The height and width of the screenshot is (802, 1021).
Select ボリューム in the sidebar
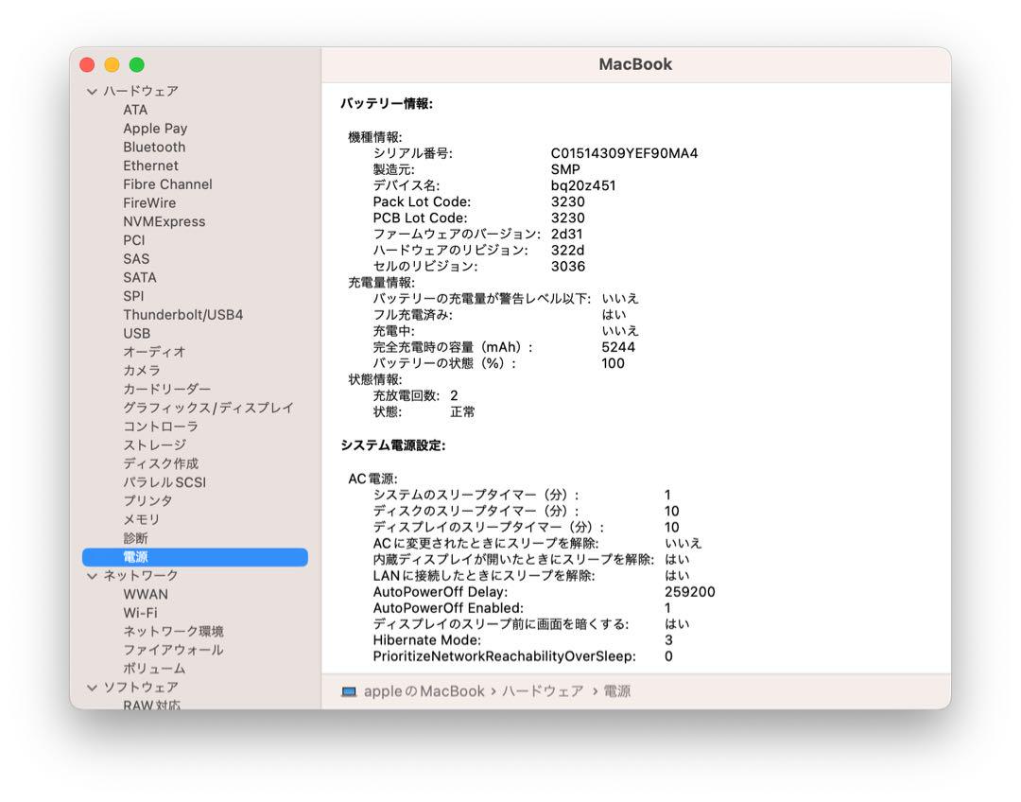pyautogui.click(x=154, y=669)
